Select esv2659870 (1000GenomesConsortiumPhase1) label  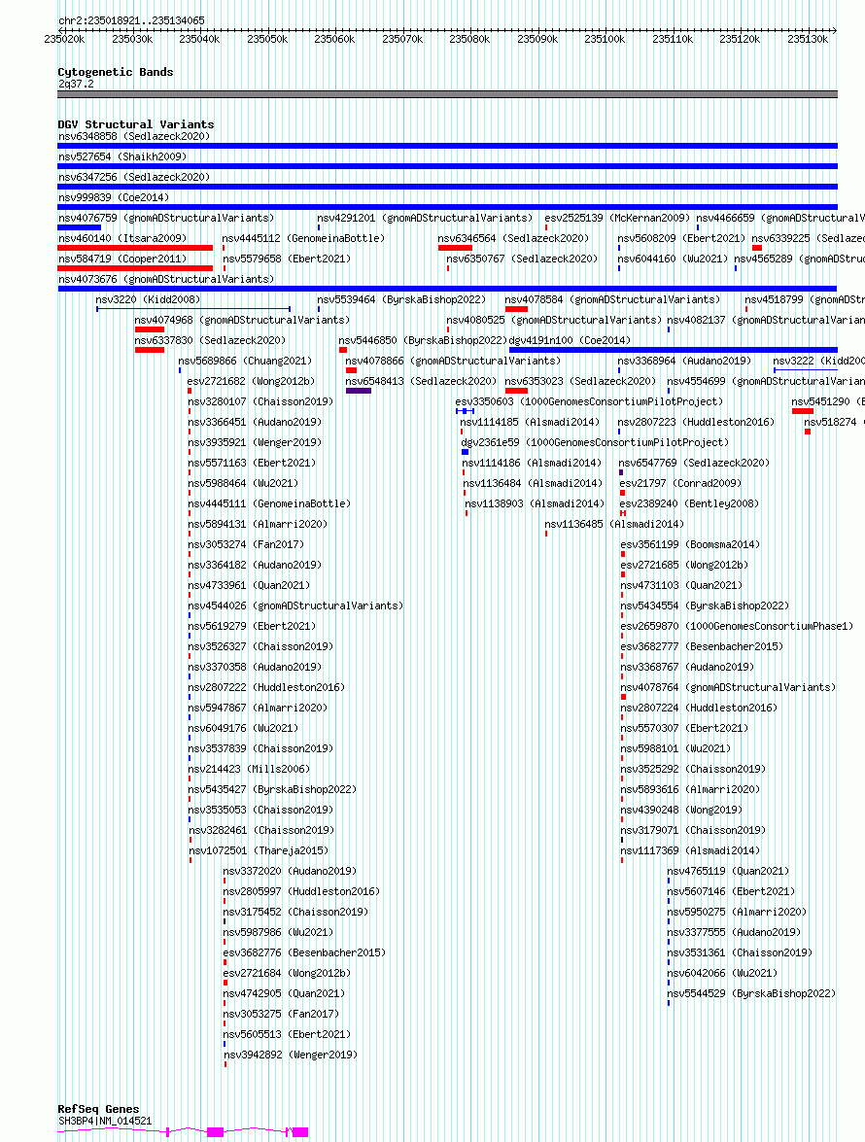[737, 626]
